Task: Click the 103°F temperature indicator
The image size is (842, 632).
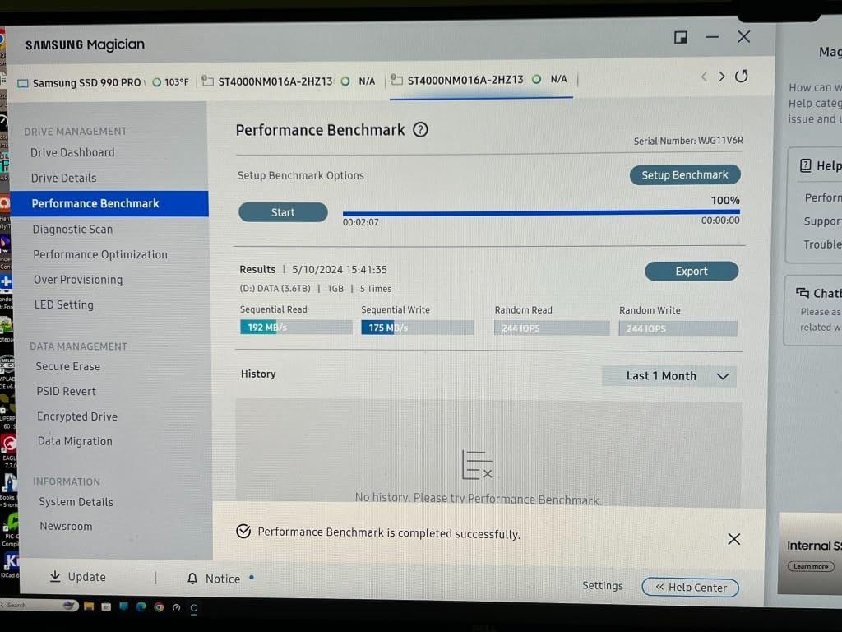Action: 171,82
